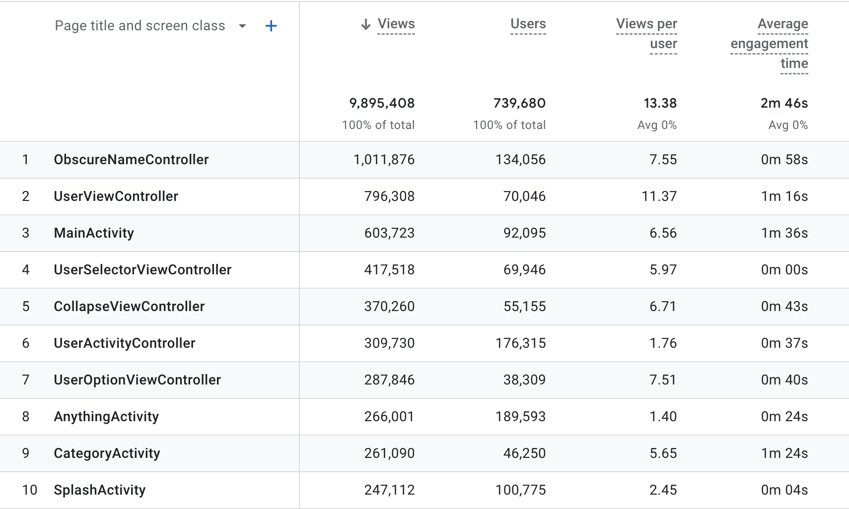The height and width of the screenshot is (509, 849).
Task: Select the UserViewController row
Action: (x=116, y=196)
